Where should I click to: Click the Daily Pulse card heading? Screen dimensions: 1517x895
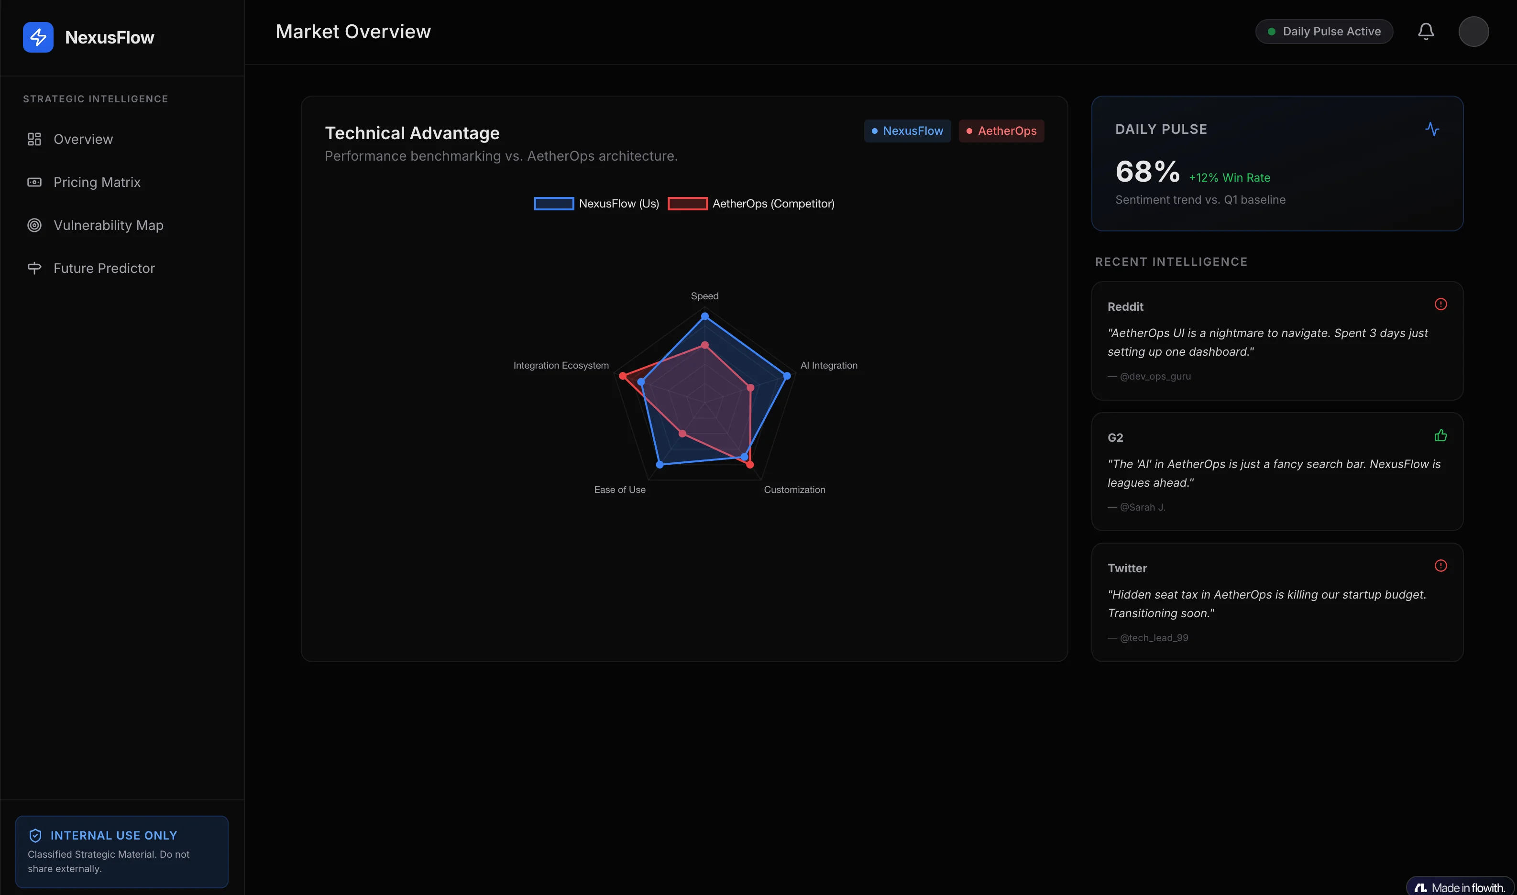[x=1161, y=129]
